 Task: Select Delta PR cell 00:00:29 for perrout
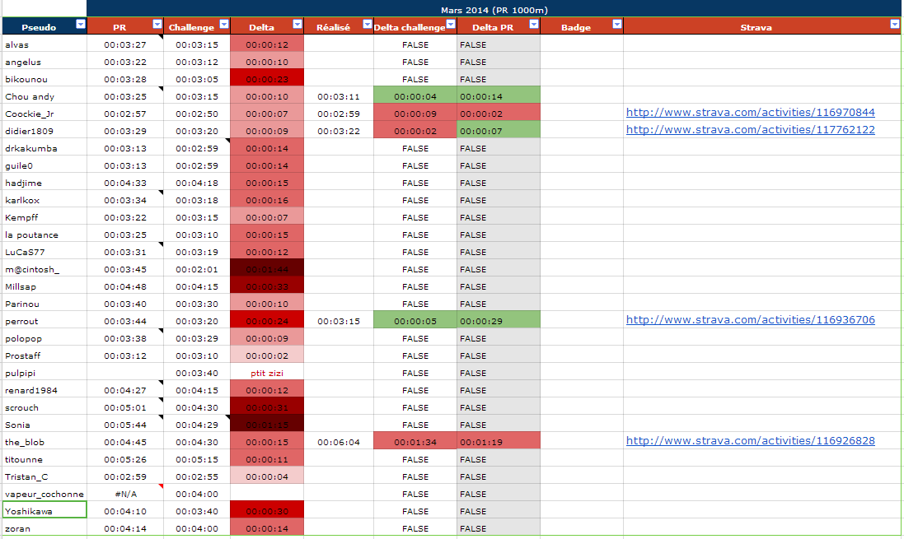tap(499, 321)
